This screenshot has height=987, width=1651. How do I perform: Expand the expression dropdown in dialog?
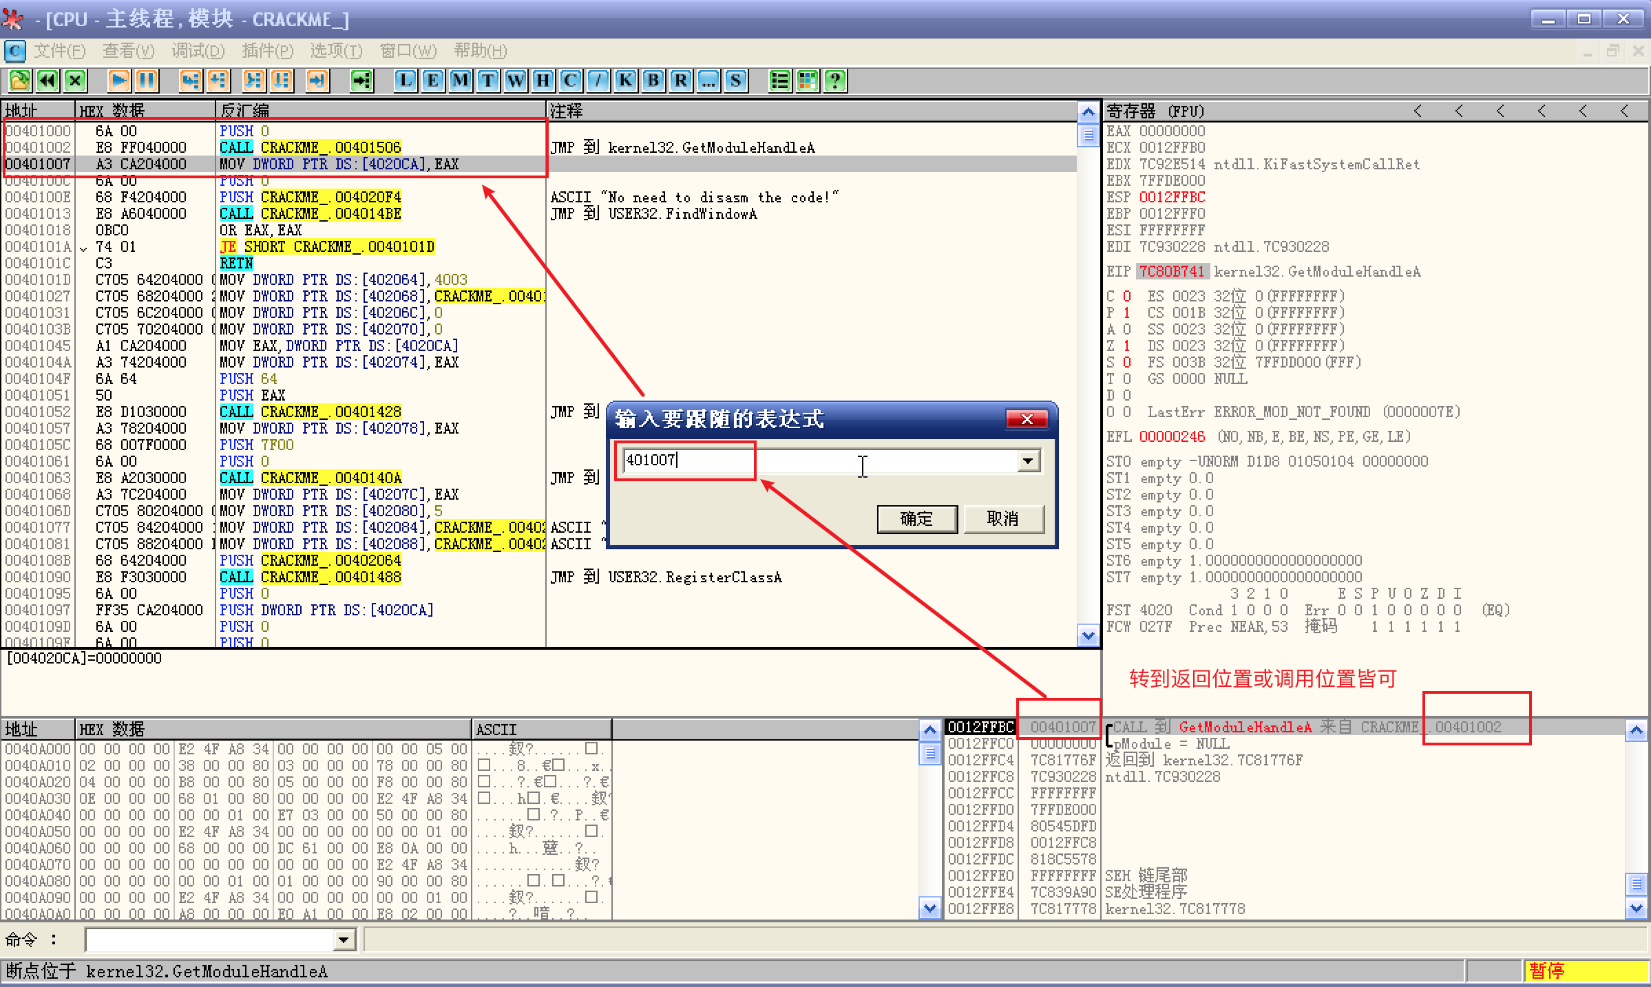click(x=1028, y=460)
